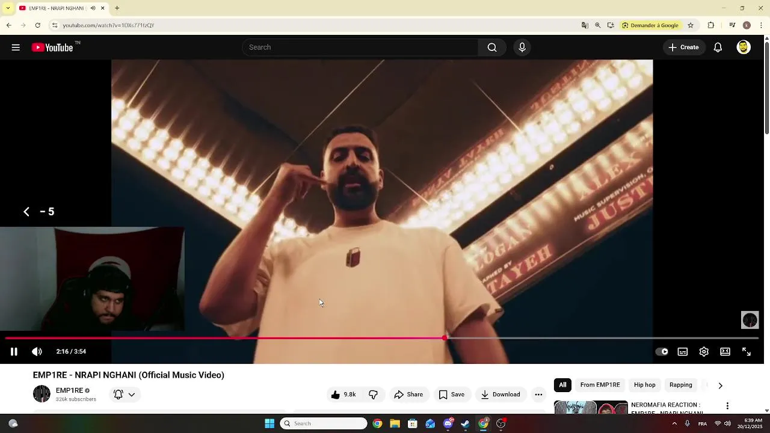
Task: Open more actions ellipsis menu
Action: [x=538, y=395]
